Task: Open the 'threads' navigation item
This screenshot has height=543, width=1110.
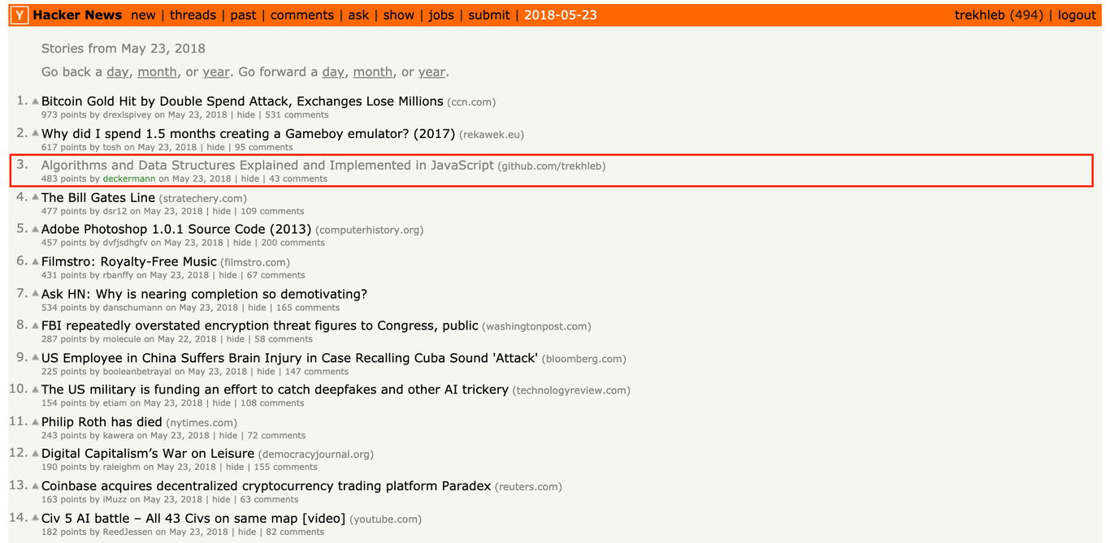Action: 193,15
